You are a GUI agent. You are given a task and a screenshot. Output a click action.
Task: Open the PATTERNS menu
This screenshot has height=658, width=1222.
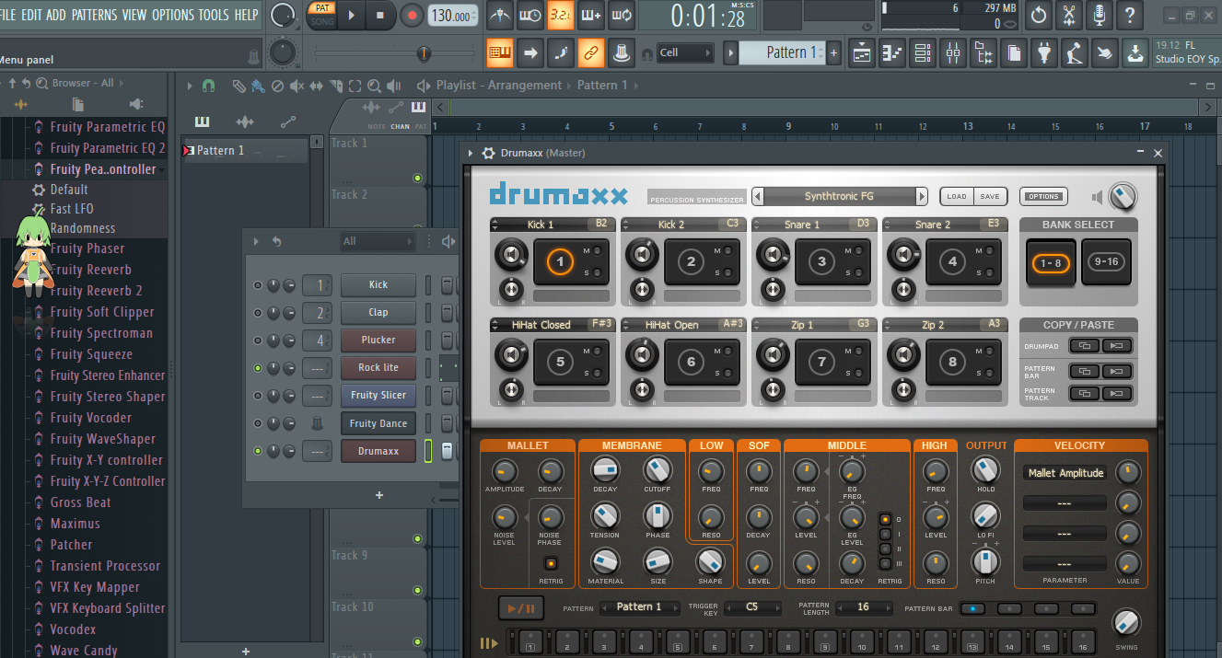pos(94,15)
